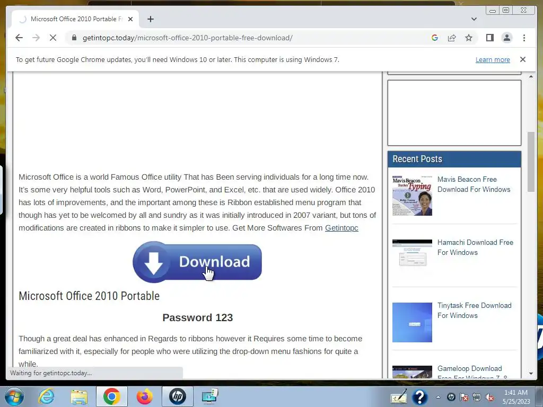The image size is (543, 407).
Task: Open the Chrome profile menu
Action: [x=506, y=38]
